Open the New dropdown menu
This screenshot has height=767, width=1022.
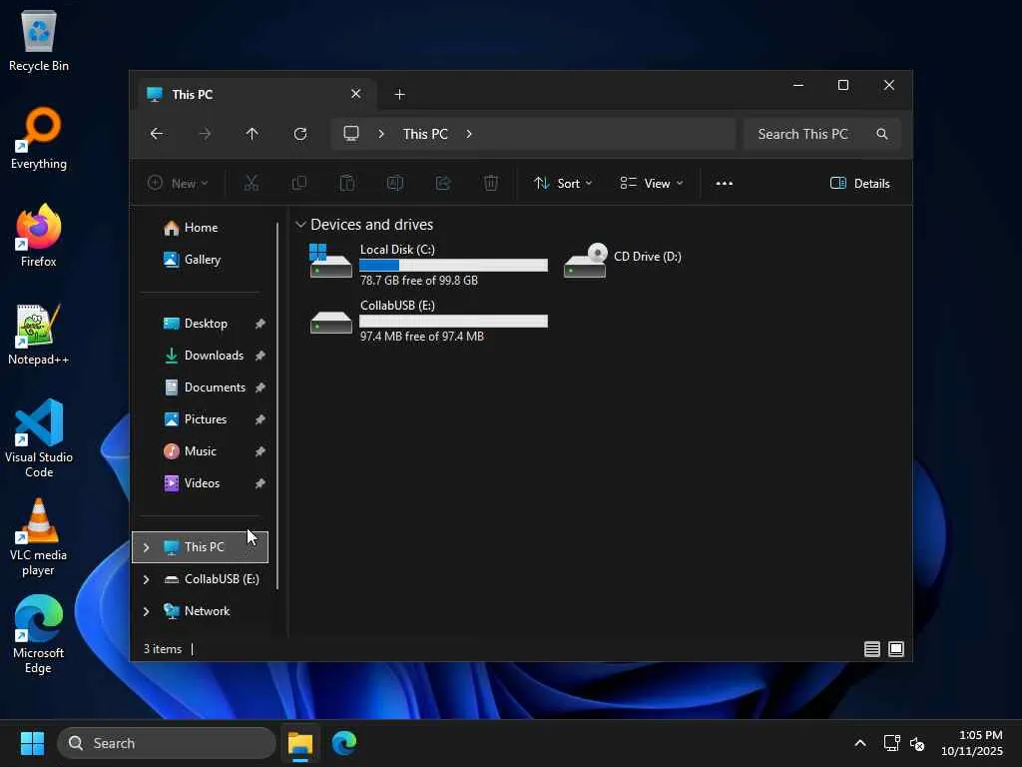pos(178,184)
